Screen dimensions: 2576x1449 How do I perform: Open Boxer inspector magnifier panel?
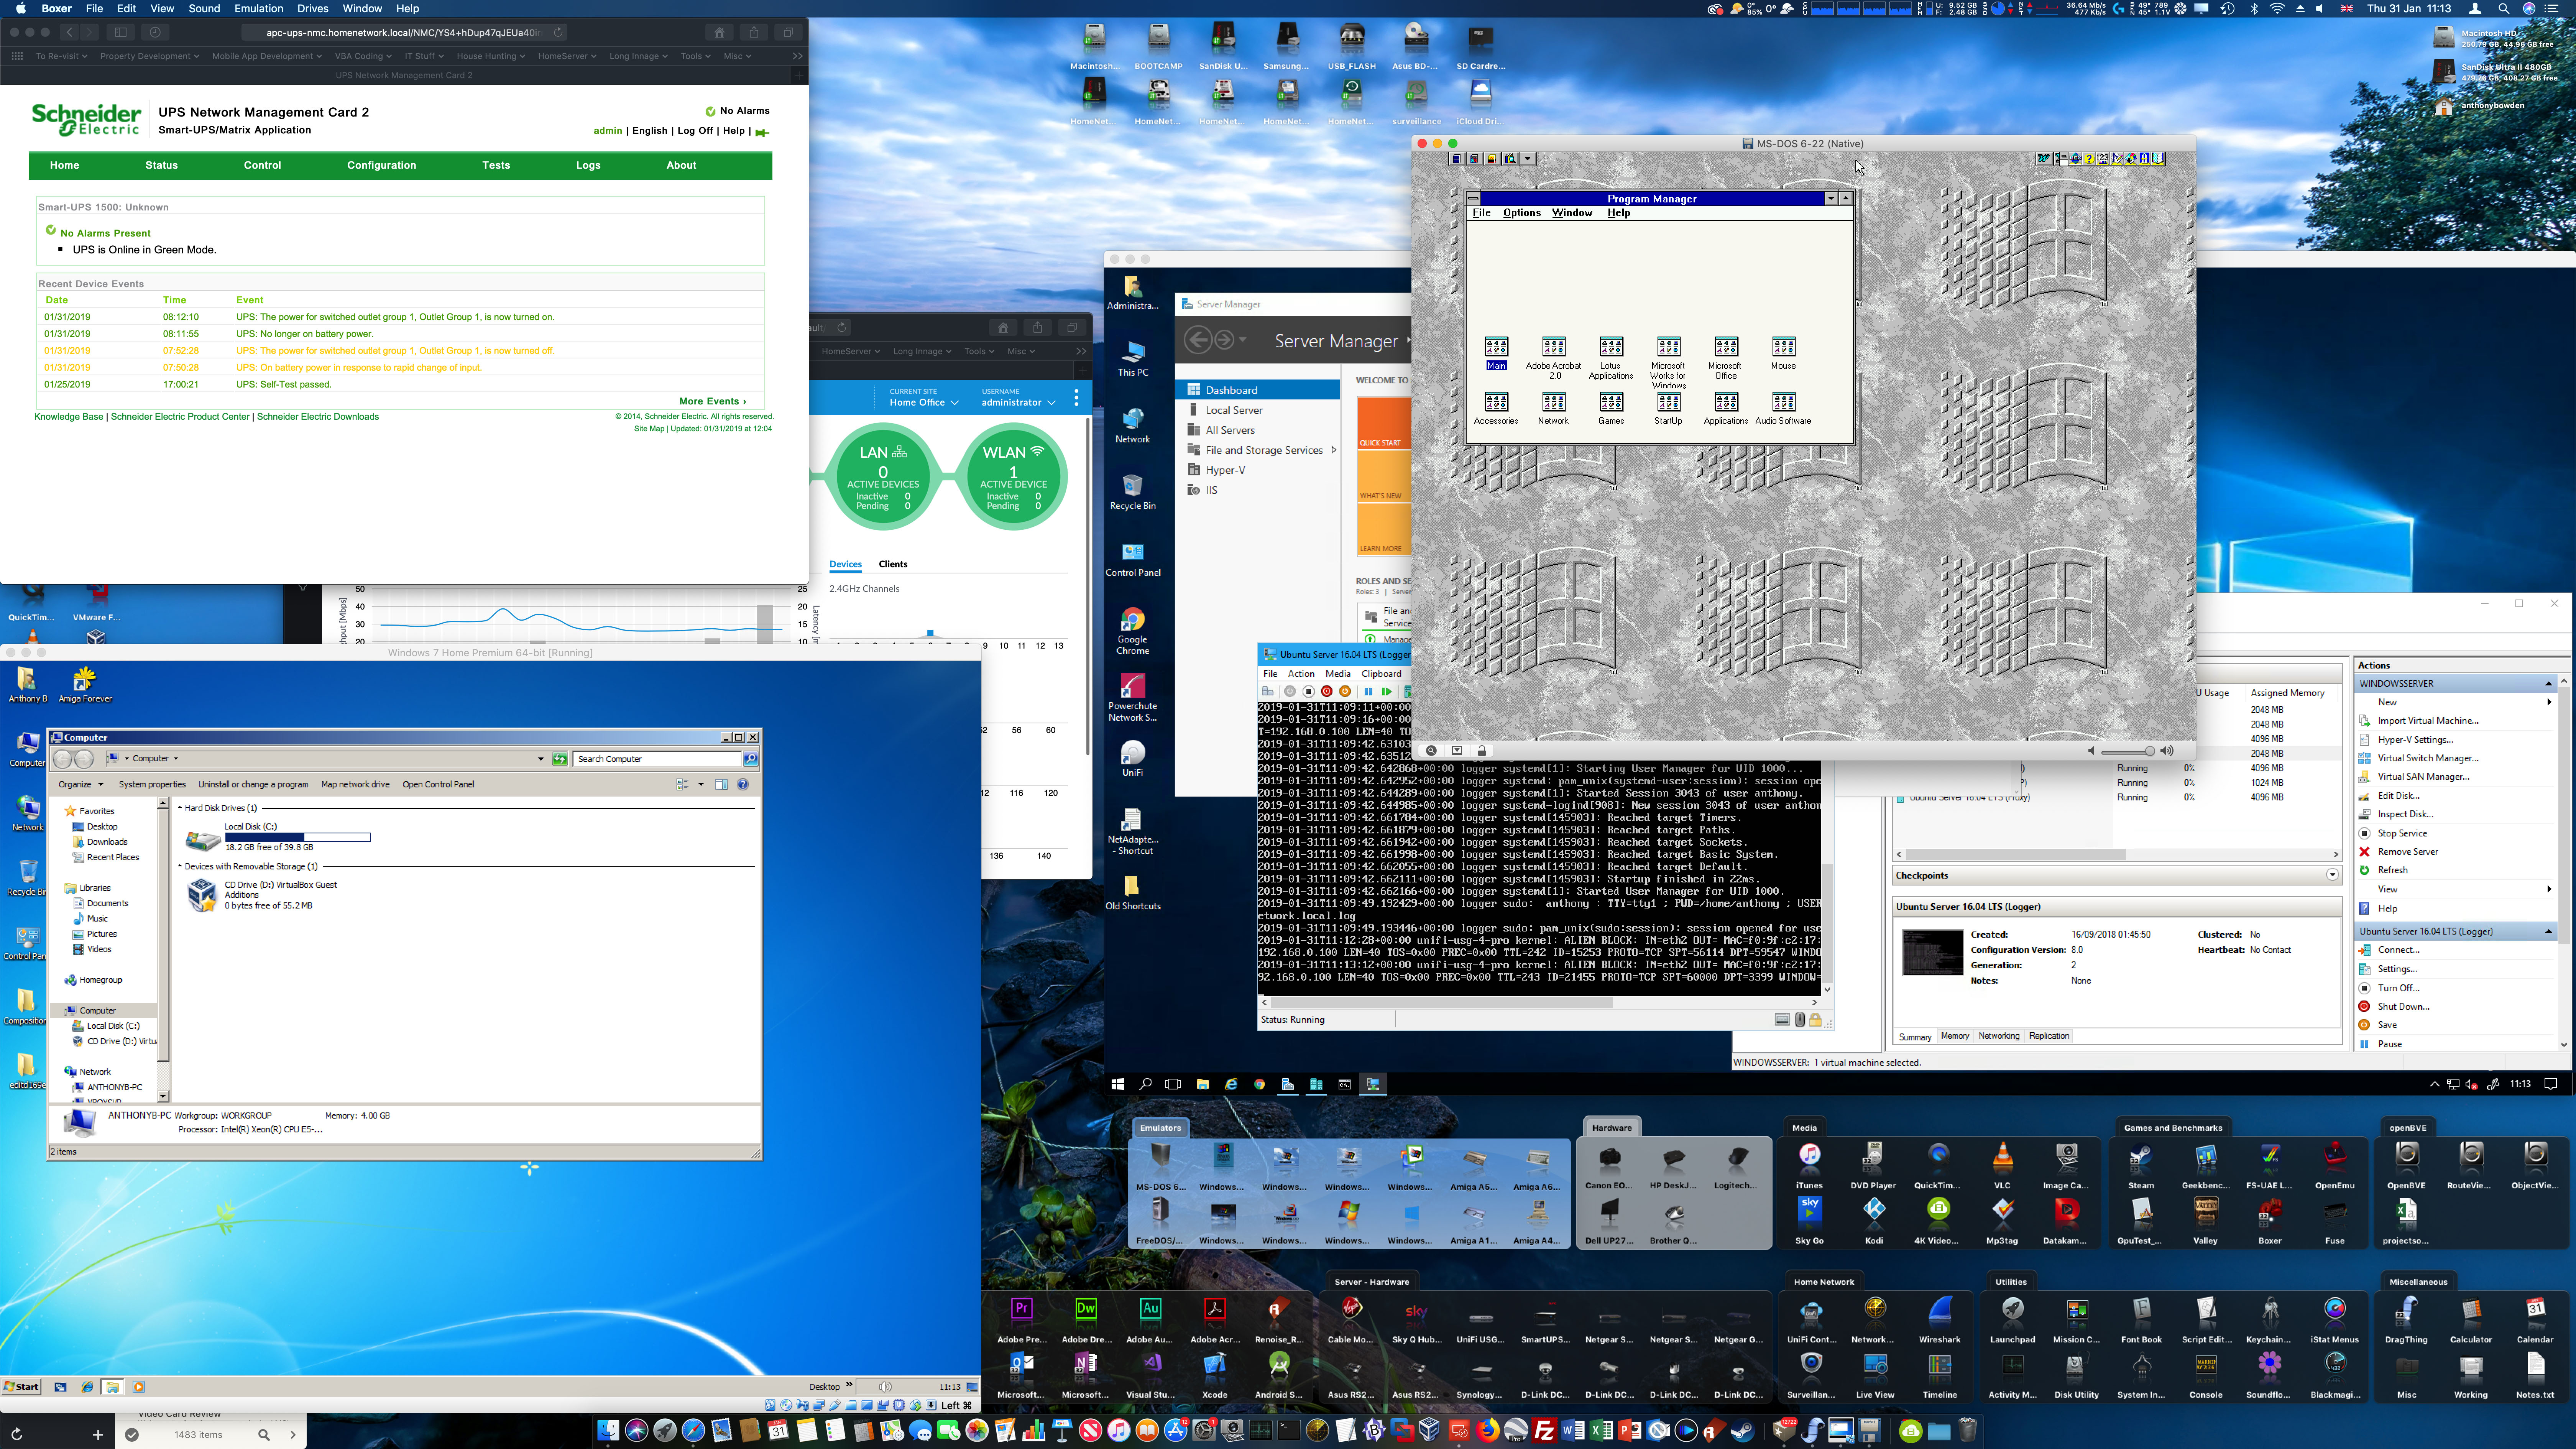1431,750
